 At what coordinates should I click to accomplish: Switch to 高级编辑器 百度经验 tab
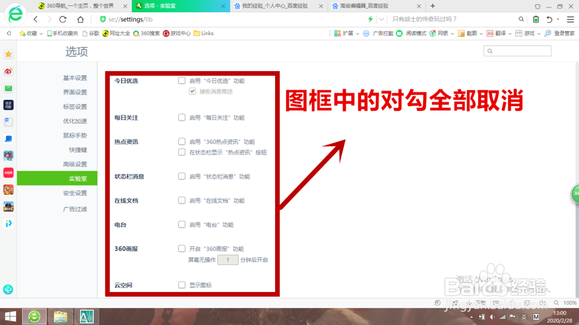(376, 6)
